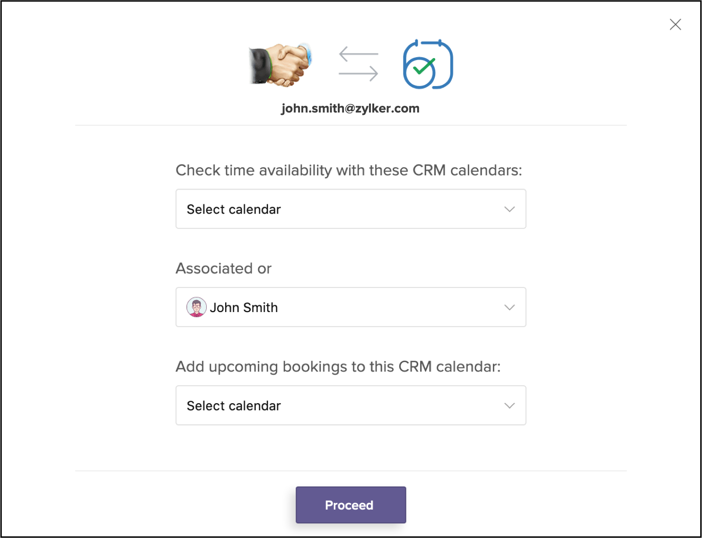Screen dimensions: 702x538
Task: Open the John Smith associated user dropdown
Action: pyautogui.click(x=350, y=307)
